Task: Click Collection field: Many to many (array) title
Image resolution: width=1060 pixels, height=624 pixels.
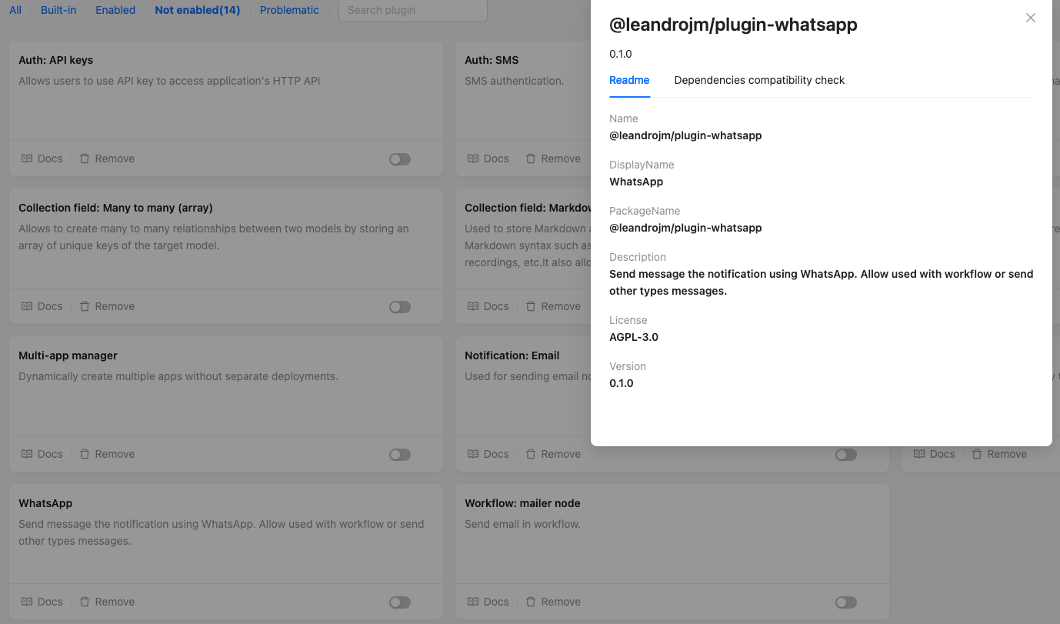Action: 115,208
